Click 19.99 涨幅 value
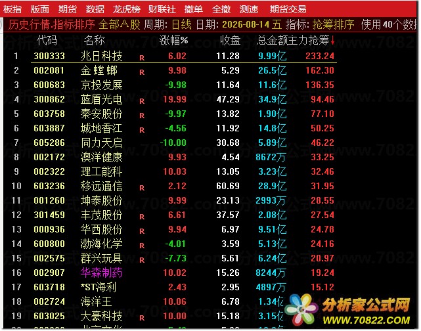The width and height of the screenshot is (421, 331). pos(175,99)
